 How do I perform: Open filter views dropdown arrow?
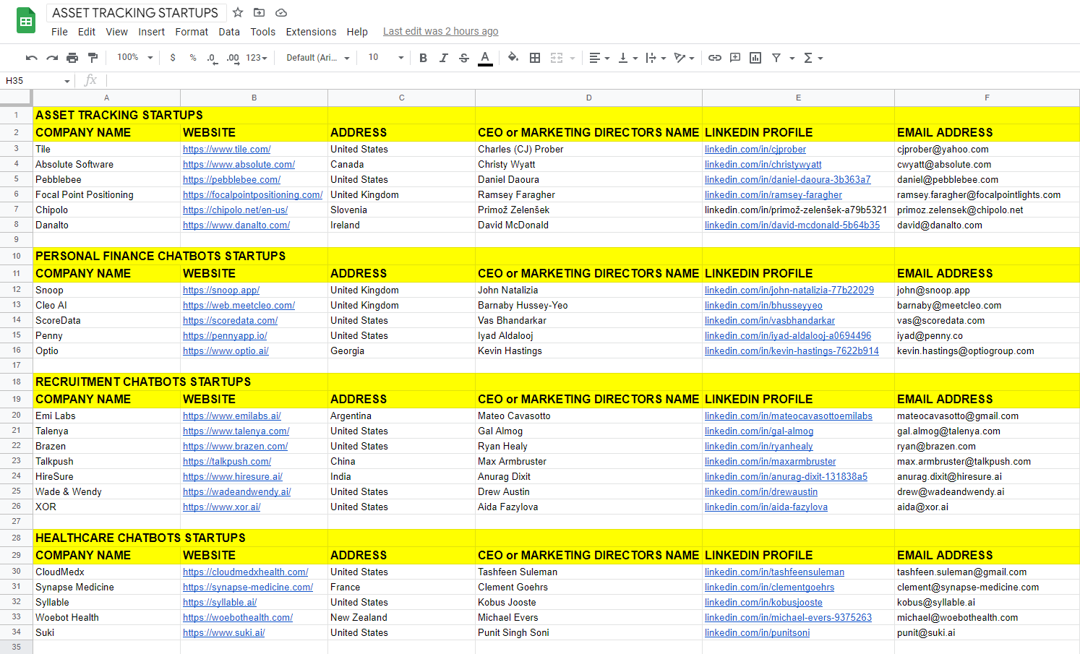point(792,58)
